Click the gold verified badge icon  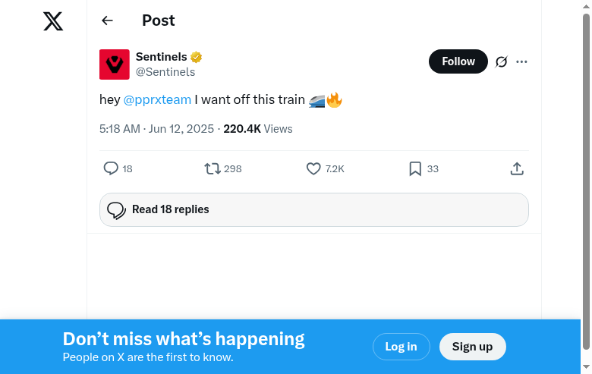[197, 57]
